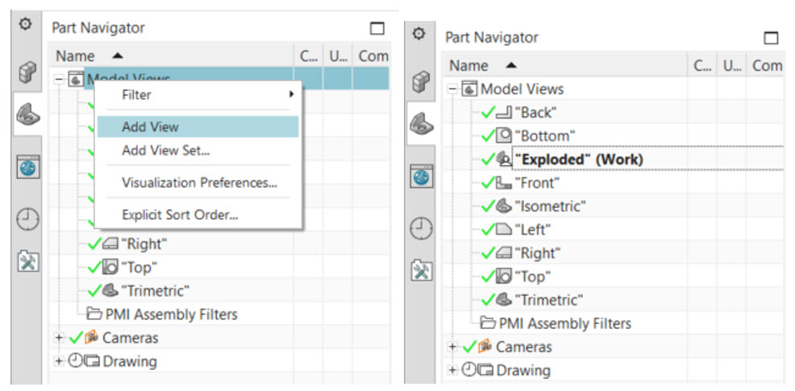Toggle the checkmark beside "Front" view

click(x=487, y=183)
